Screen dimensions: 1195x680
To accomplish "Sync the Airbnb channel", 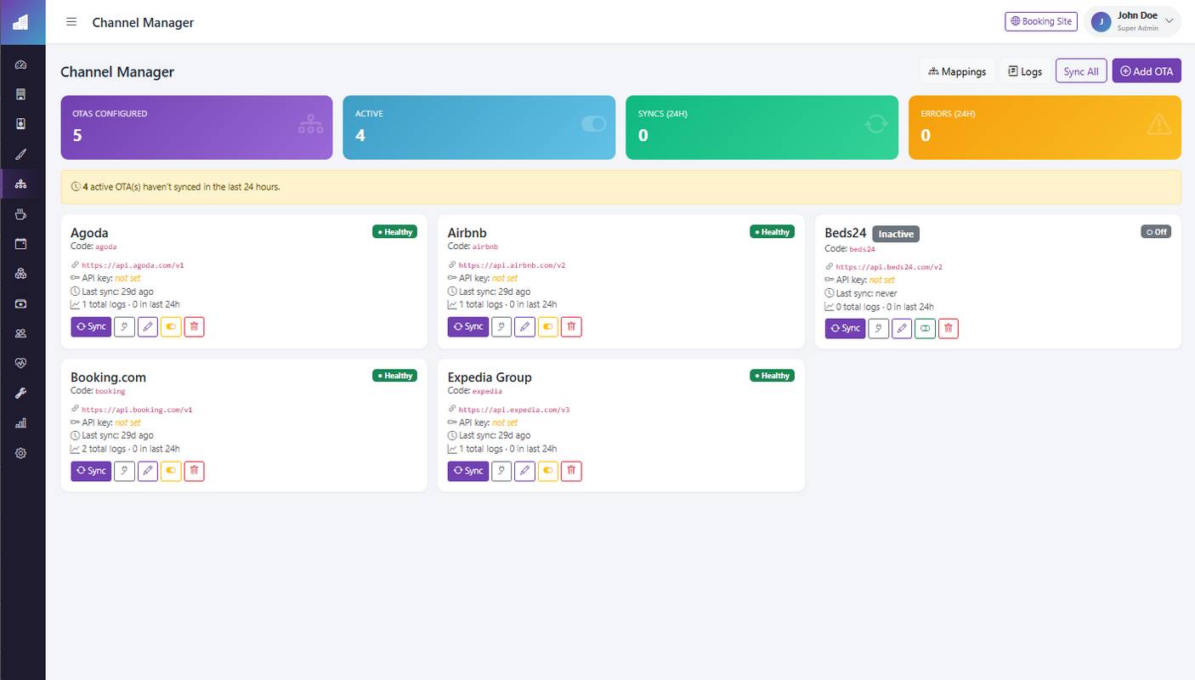I will 468,326.
